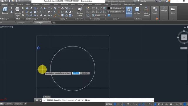Open the Home ribbon tab
This screenshot has width=188, height=106.
coord(4,4)
